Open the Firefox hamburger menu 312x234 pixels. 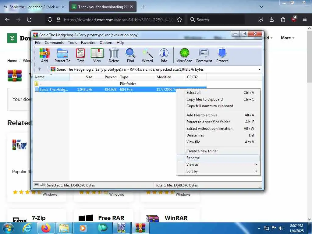(x=305, y=19)
